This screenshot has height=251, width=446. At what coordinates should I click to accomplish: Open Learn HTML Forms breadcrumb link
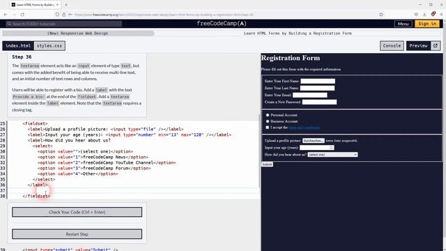[x=298, y=33]
